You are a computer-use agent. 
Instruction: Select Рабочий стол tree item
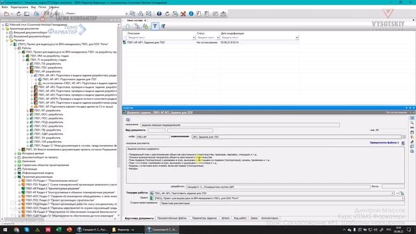pyautogui.click(x=38, y=25)
